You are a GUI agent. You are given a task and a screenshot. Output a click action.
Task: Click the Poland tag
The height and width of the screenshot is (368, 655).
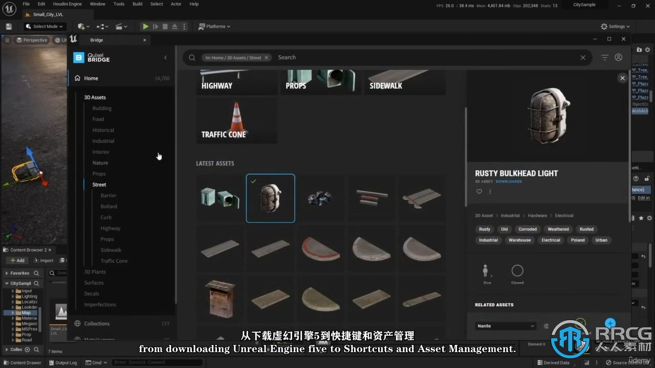(x=578, y=240)
